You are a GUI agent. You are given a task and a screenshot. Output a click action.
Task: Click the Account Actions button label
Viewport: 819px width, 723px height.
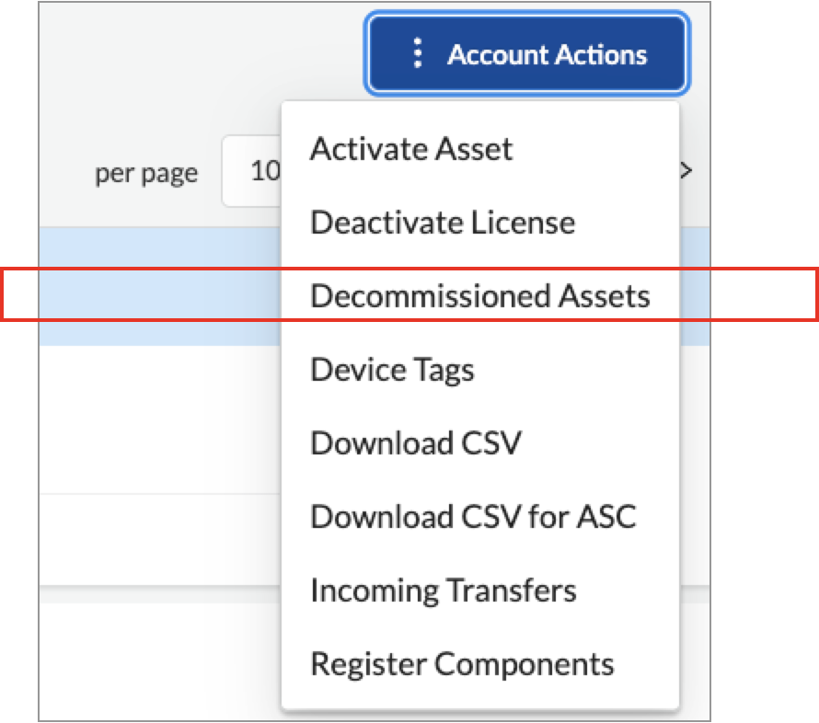click(547, 54)
